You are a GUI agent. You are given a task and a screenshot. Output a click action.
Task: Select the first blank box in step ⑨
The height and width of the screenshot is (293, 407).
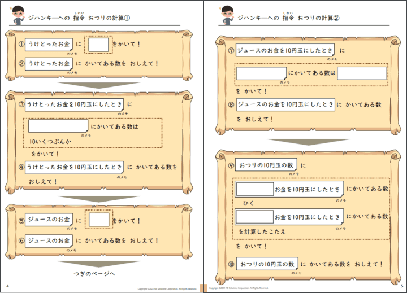[254, 189]
